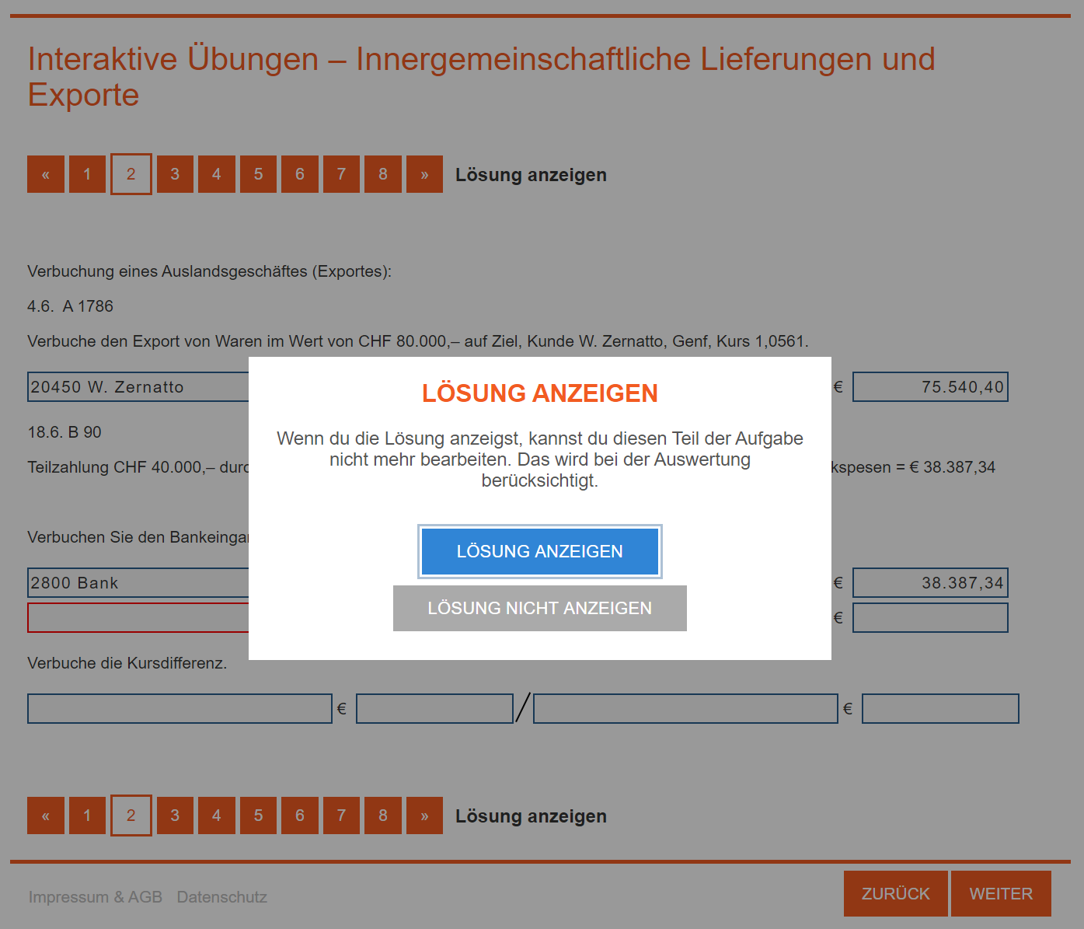Choose Lösung nicht anzeigen in the dialog
Viewport: 1084px width, 929px height.
point(540,608)
